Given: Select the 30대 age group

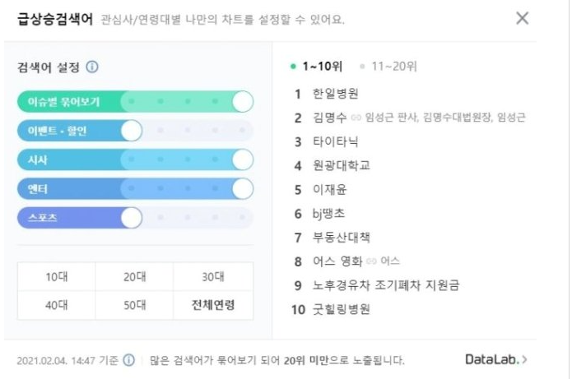Looking at the screenshot, I should click(213, 276).
